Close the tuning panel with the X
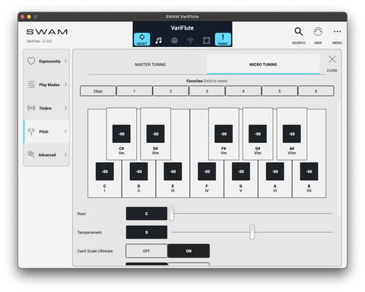 click(332, 59)
